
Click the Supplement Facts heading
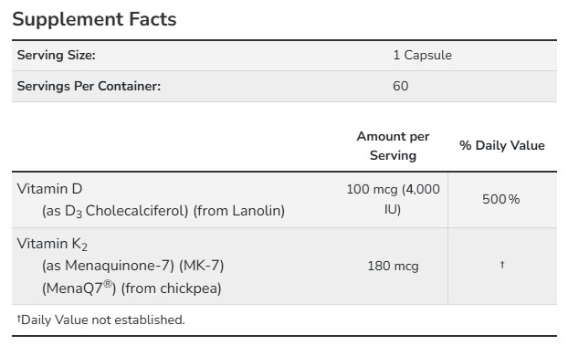point(94,19)
